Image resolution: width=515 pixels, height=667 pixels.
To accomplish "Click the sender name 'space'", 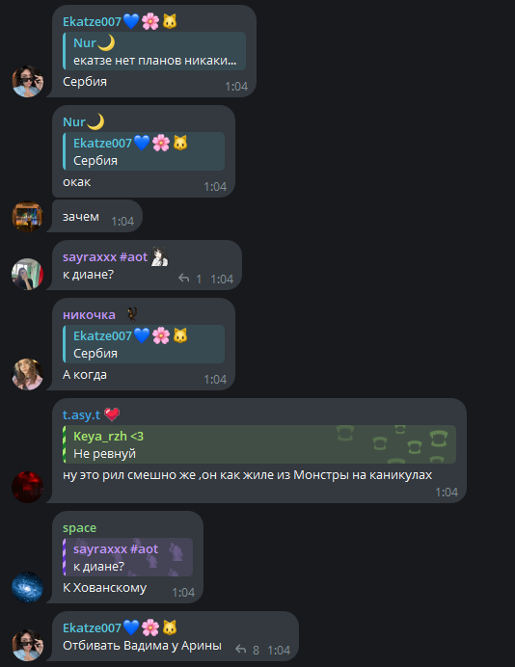I will pyautogui.click(x=80, y=528).
